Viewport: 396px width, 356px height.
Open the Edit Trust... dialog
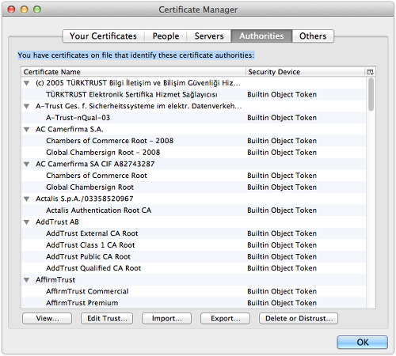[x=107, y=319]
